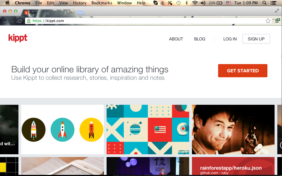Screen dimensions: 282x176
Task: Open the rainforestapp/heroku.json card
Action: (x=233, y=166)
